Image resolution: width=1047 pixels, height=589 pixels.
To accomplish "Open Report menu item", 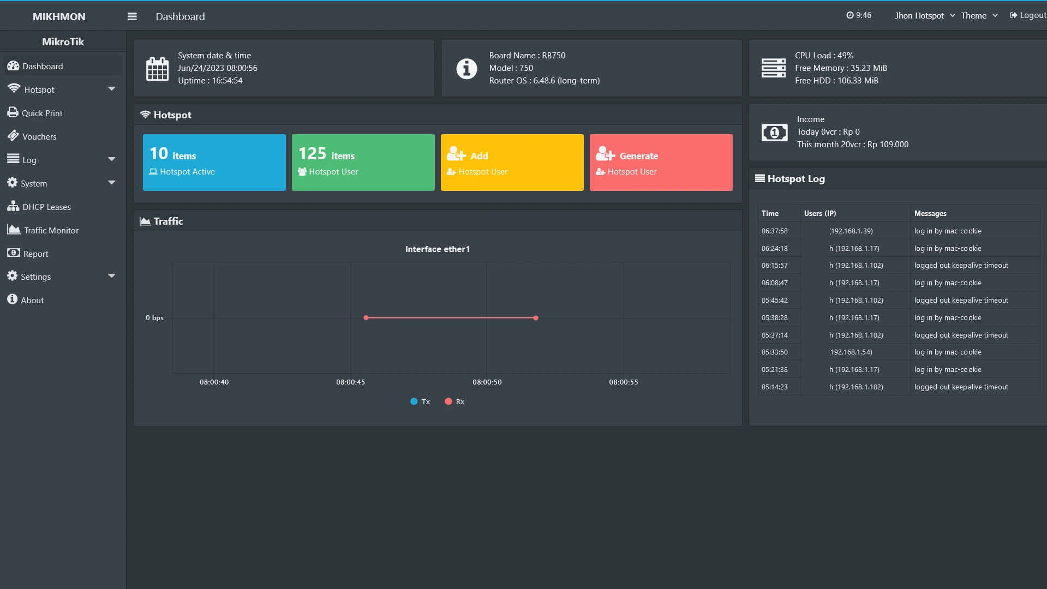I will (63, 254).
